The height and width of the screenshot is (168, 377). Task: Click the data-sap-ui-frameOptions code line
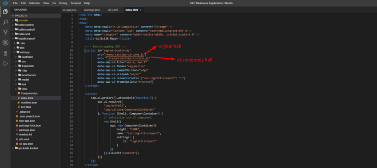click(125, 82)
